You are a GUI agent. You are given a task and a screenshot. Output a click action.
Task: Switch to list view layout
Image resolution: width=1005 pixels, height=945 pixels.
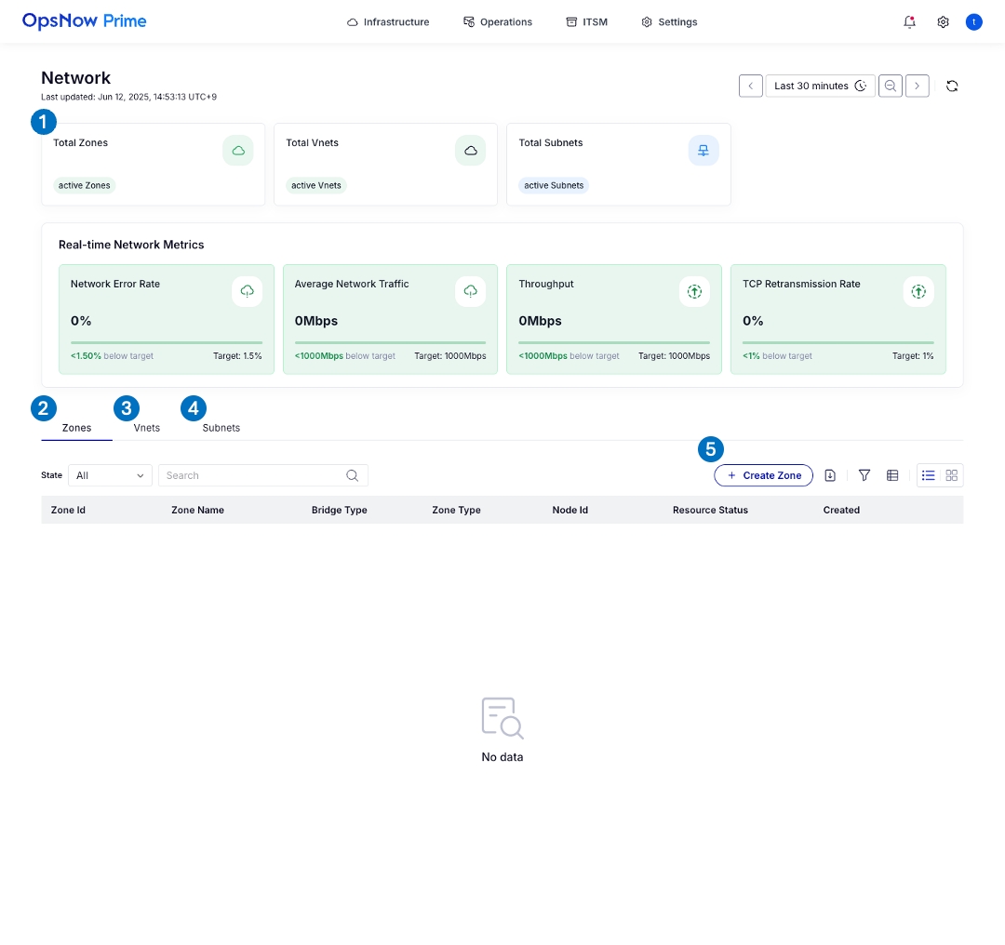tap(928, 475)
